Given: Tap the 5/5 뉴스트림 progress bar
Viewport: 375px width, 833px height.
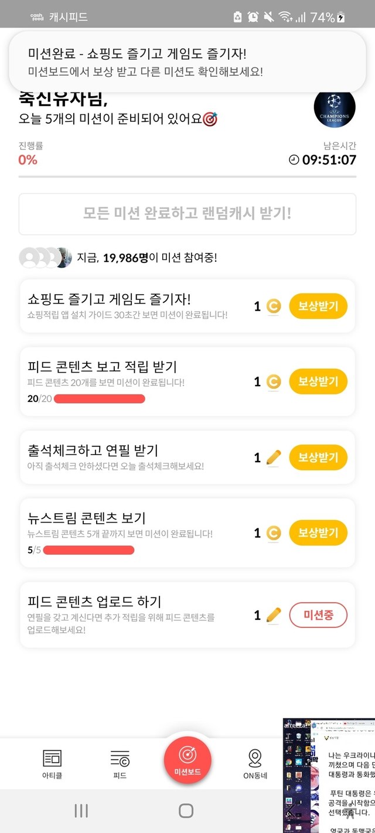Looking at the screenshot, I should click(x=88, y=550).
